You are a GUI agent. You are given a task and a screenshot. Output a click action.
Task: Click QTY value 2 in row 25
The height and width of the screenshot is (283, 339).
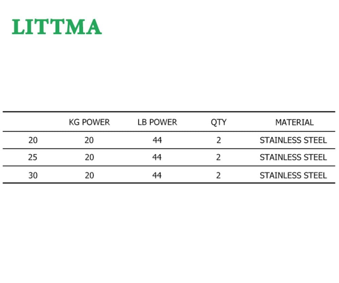tap(218, 157)
